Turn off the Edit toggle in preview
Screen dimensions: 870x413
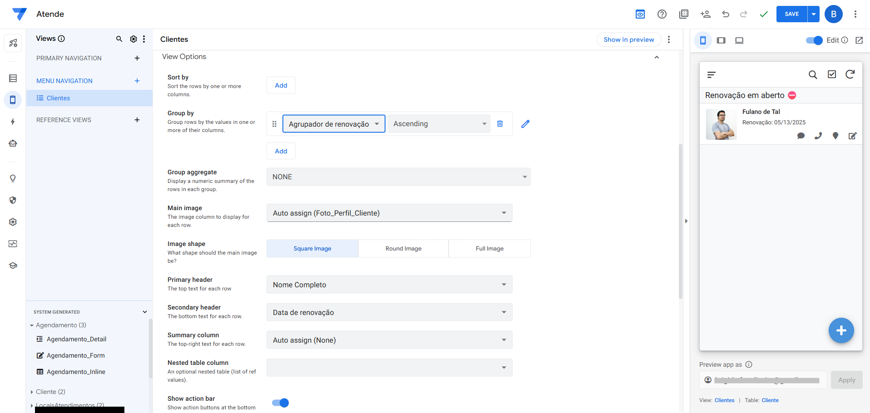tap(814, 40)
